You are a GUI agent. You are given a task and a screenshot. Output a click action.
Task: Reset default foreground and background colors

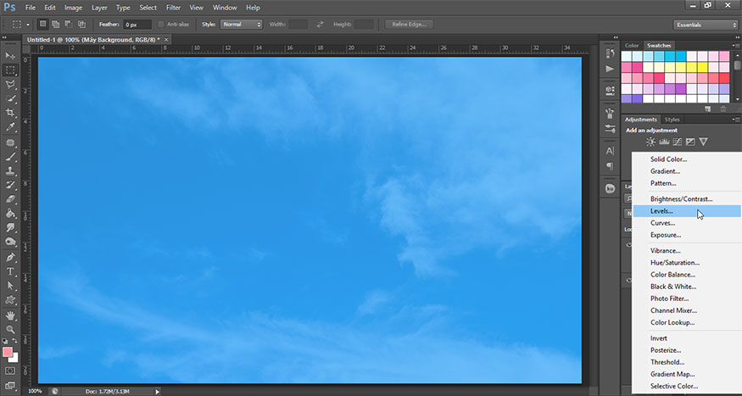point(5,341)
